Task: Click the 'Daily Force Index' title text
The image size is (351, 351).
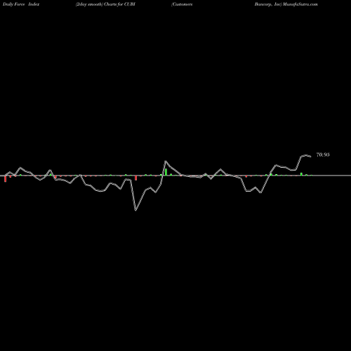Action: click(x=21, y=4)
